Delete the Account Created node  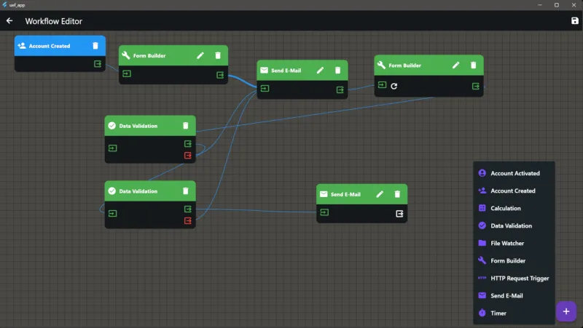click(95, 46)
